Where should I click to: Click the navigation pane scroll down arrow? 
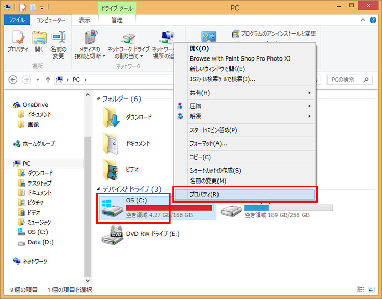coord(88,281)
